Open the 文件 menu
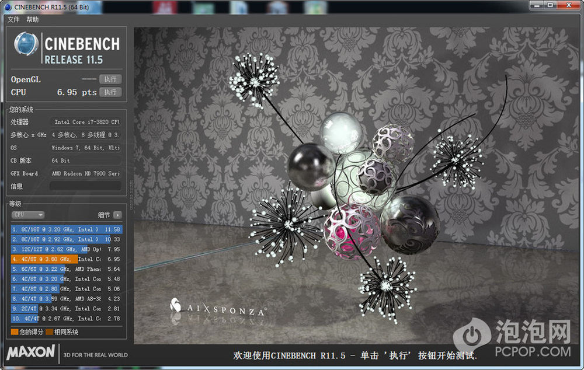 coord(13,19)
